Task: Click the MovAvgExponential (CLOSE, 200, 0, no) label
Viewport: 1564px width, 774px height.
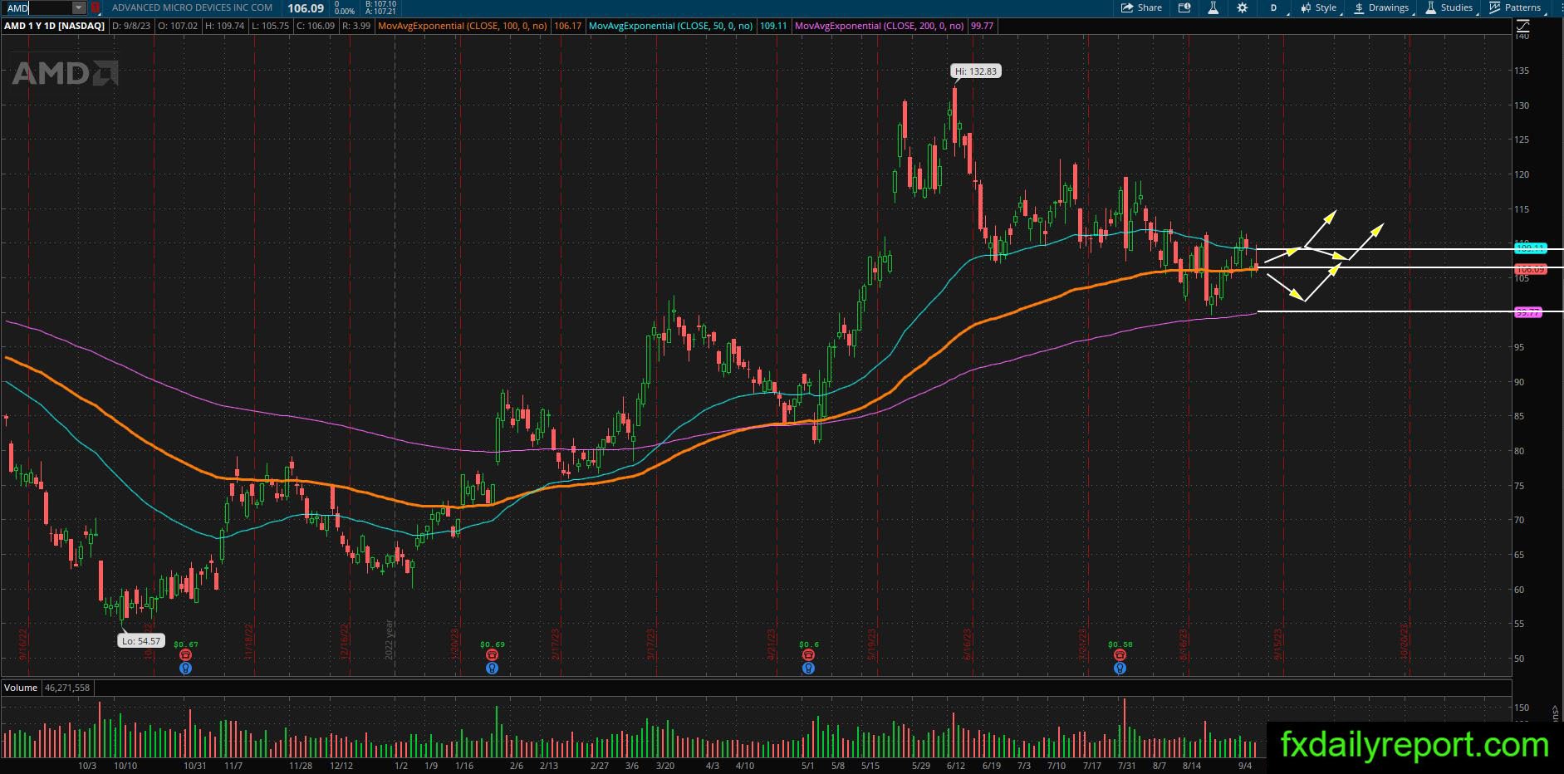Action: [x=880, y=27]
